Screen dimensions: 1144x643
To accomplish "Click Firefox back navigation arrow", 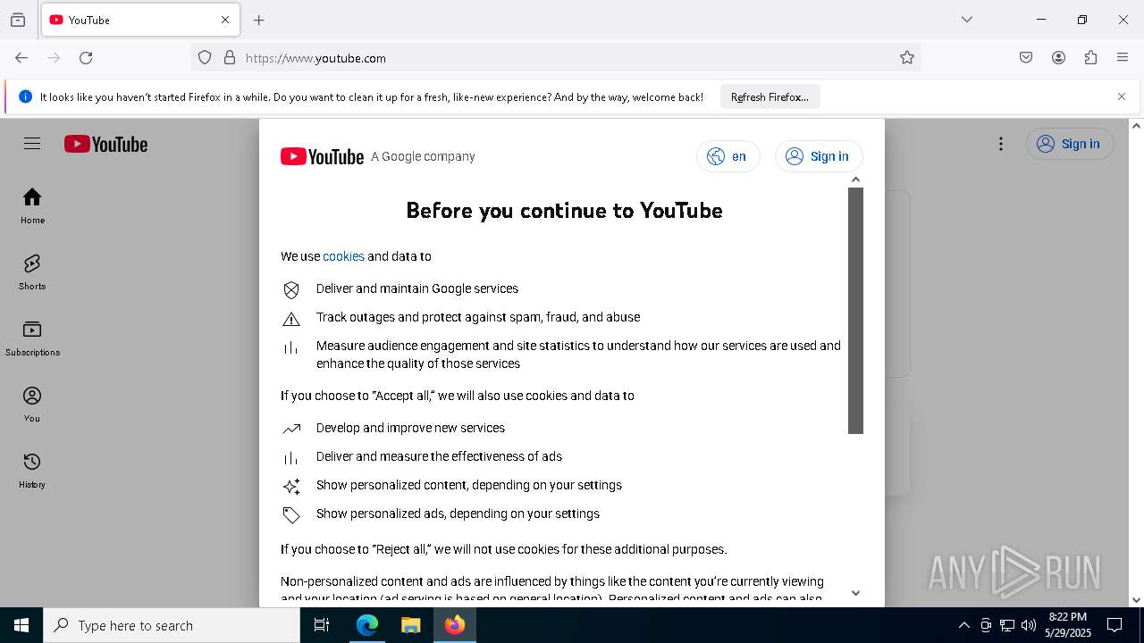I will [21, 58].
